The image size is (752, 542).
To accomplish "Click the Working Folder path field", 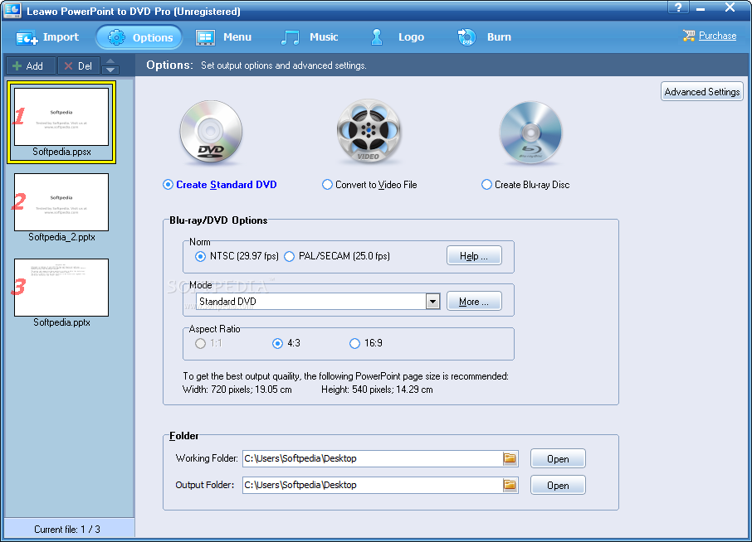I will click(x=372, y=458).
